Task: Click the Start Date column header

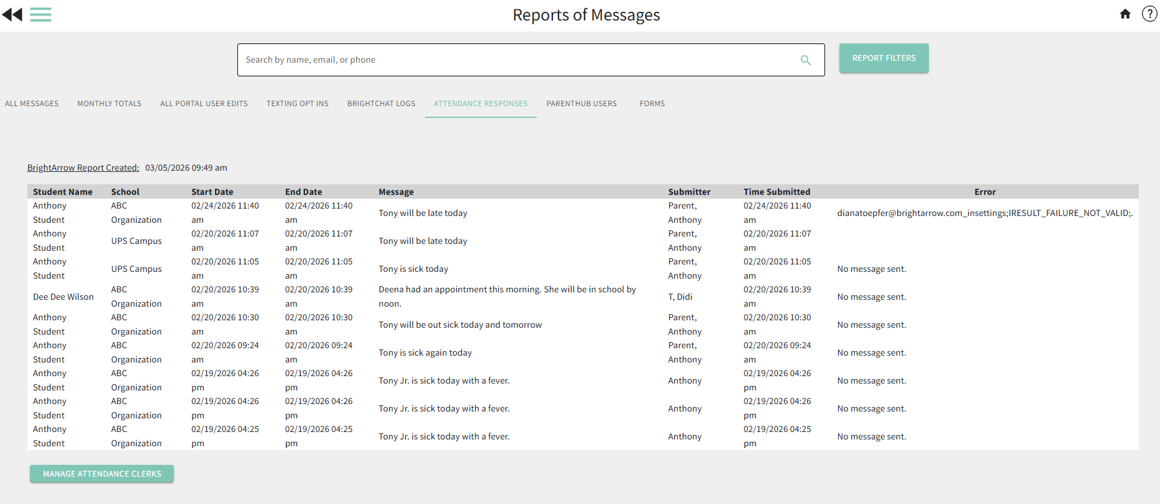Action: [x=212, y=192]
